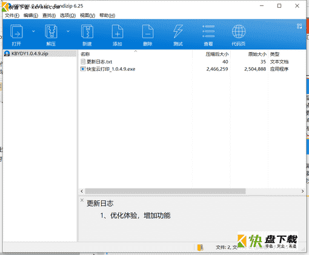The width and height of the screenshot is (309, 255).
Task: Click the New archive (新建) icon
Action: click(x=87, y=31)
